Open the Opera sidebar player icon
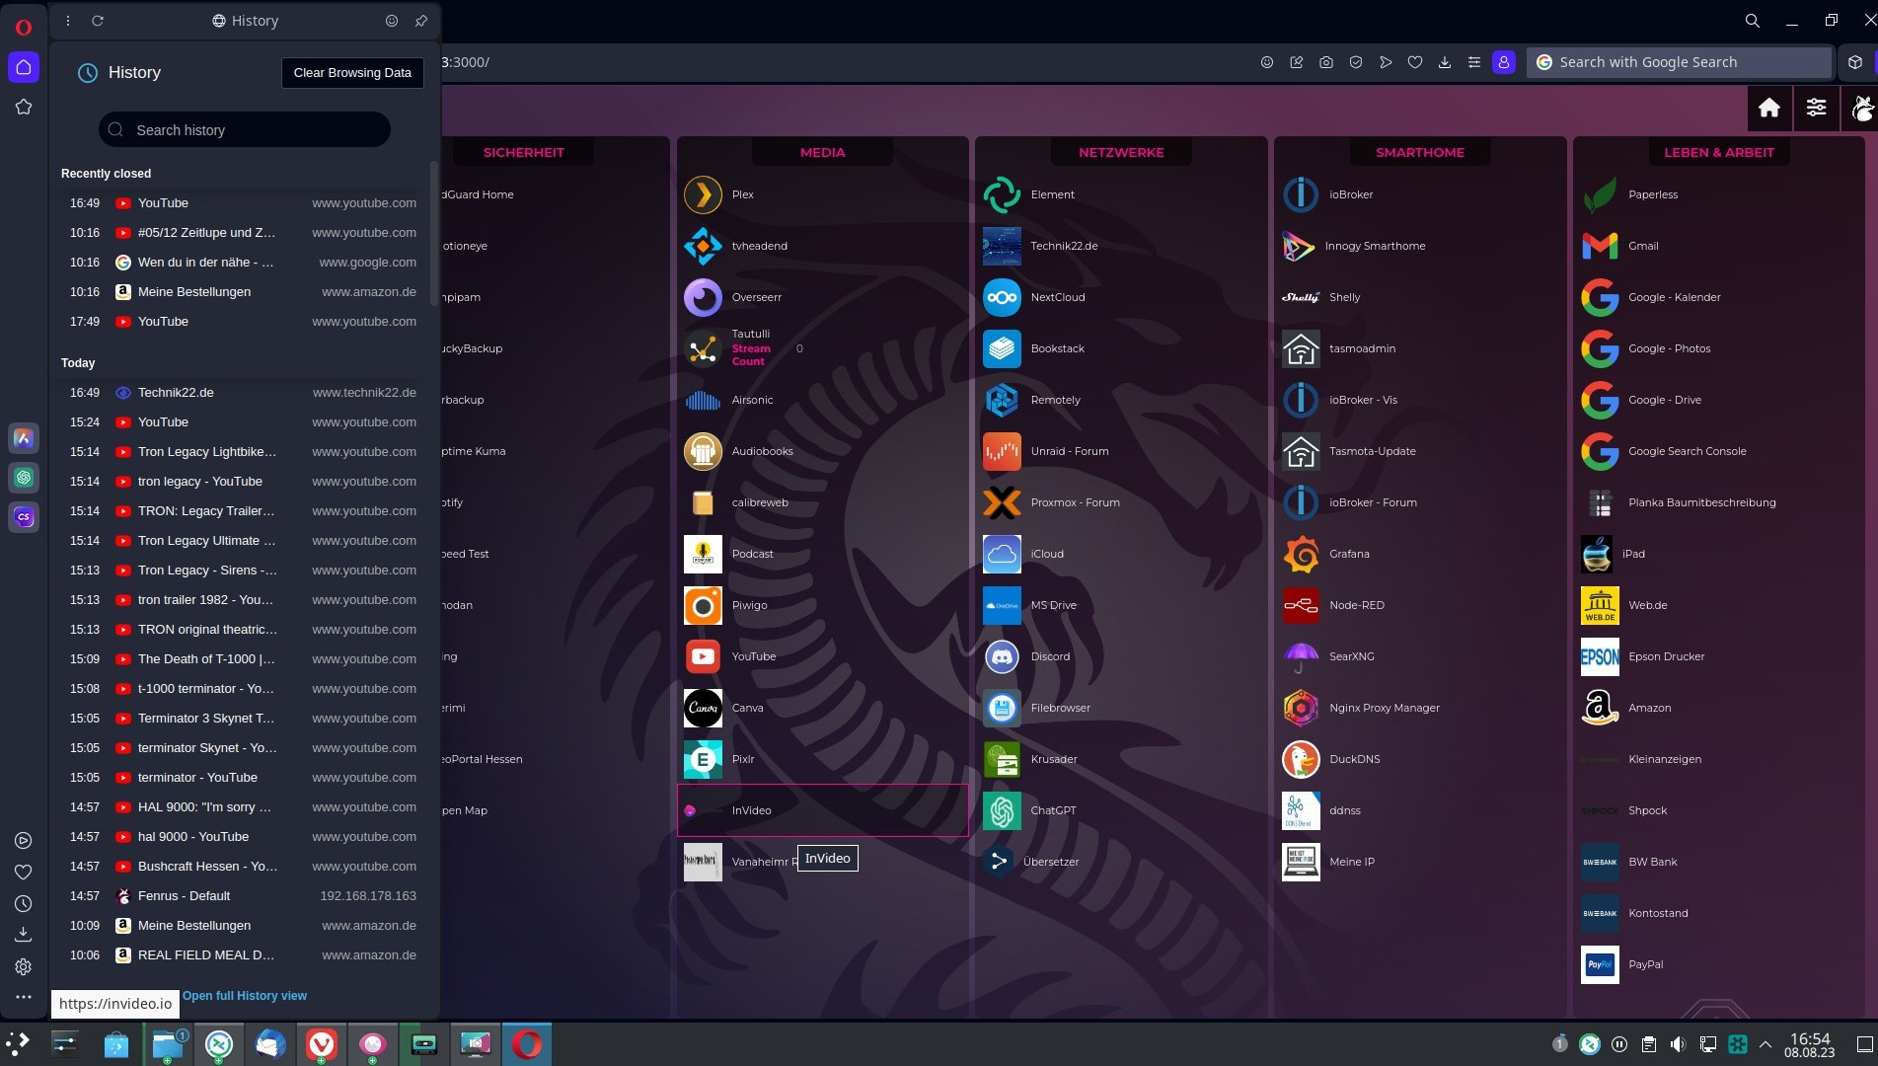Viewport: 1878px width, 1066px height. click(24, 840)
